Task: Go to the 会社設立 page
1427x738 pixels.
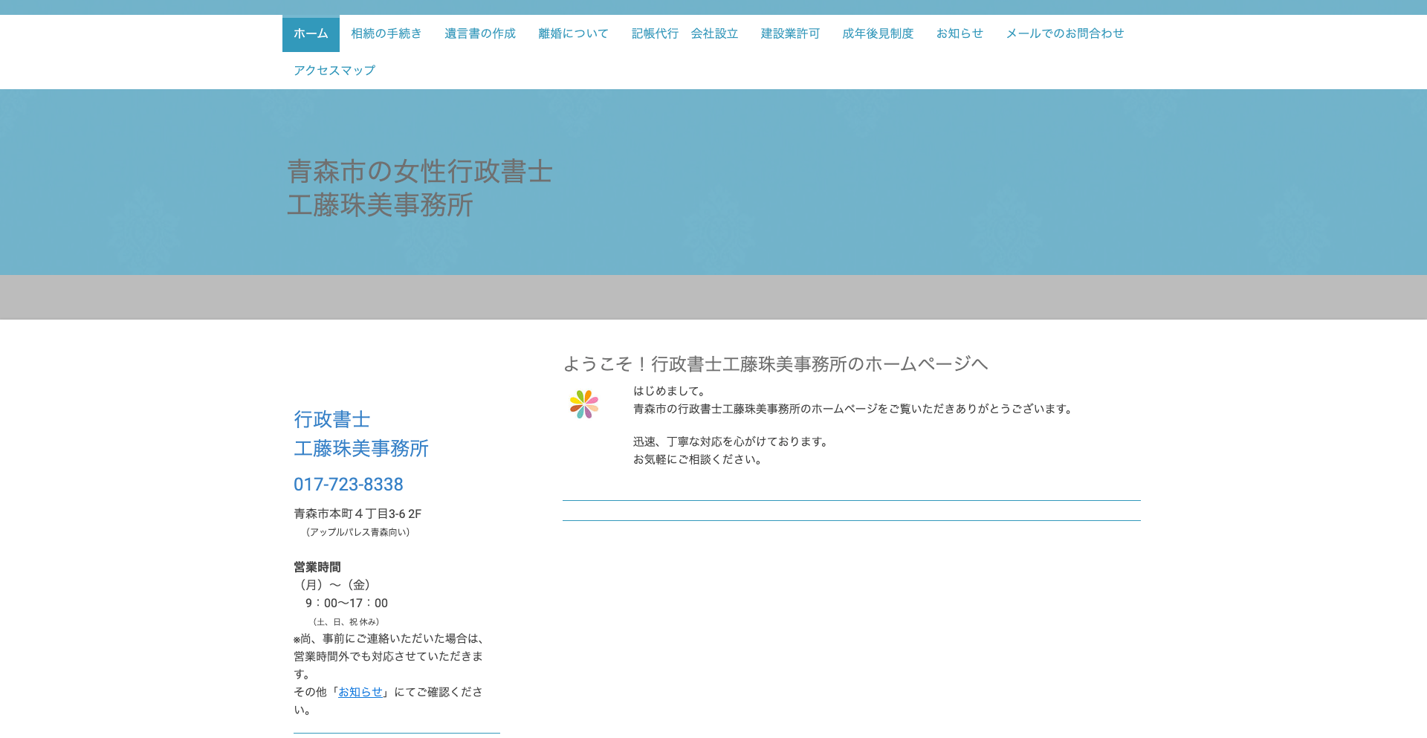Action: pyautogui.click(x=713, y=33)
